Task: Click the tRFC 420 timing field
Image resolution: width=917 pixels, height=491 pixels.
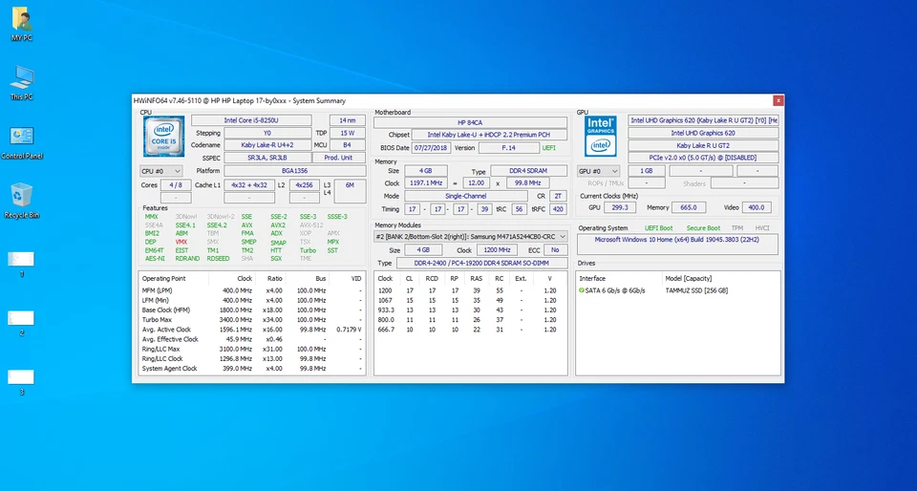Action: coord(558,209)
